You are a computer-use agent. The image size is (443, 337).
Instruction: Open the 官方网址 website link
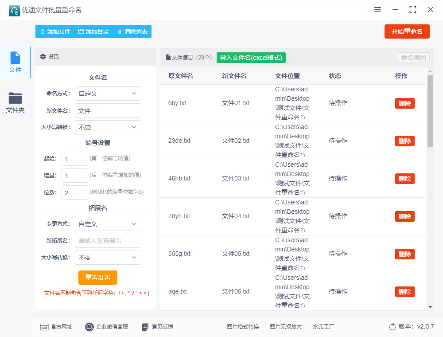click(56, 327)
